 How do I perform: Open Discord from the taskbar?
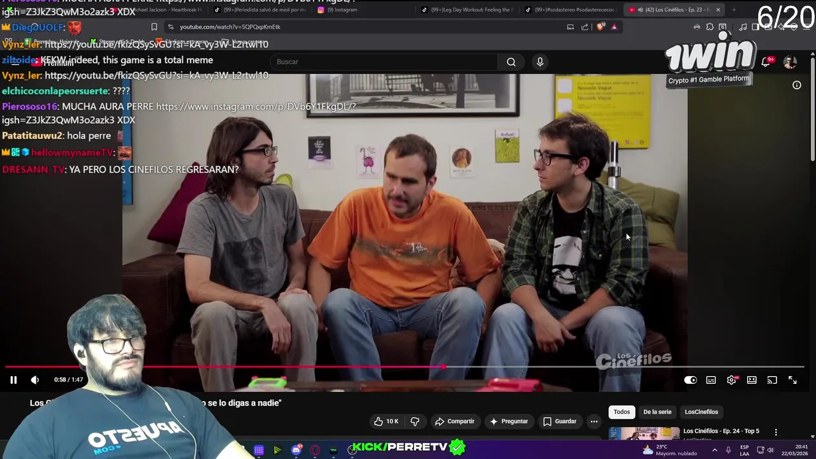296,450
